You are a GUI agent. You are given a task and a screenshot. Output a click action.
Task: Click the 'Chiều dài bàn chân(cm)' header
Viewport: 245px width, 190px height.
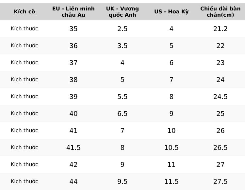tap(220, 12)
